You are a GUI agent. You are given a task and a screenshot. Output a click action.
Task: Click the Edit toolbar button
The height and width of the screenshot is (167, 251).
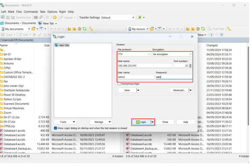pos(24,35)
